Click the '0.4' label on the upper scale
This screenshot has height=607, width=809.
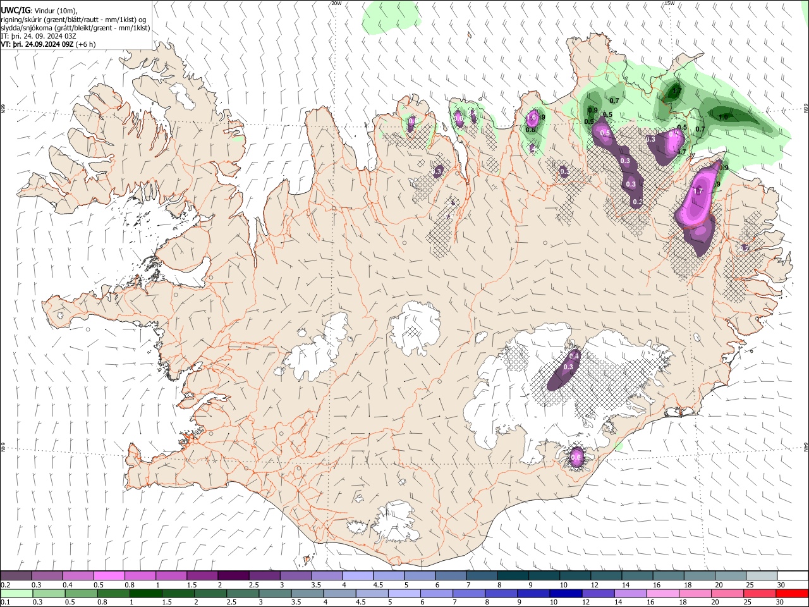coord(68,585)
